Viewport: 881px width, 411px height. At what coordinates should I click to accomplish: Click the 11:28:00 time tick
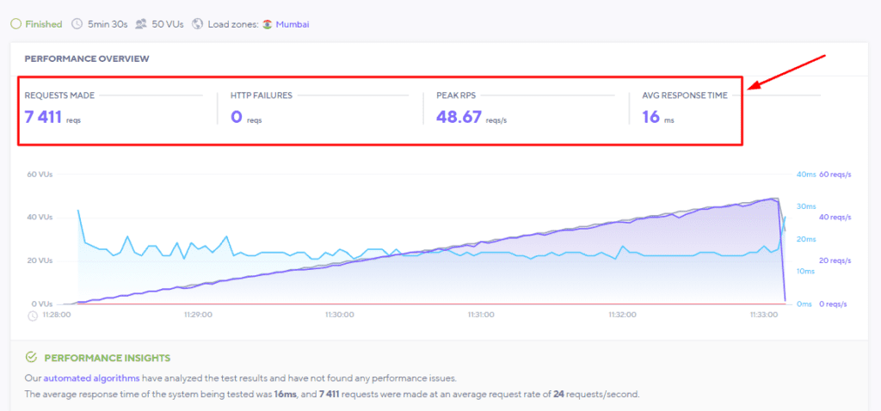click(57, 315)
